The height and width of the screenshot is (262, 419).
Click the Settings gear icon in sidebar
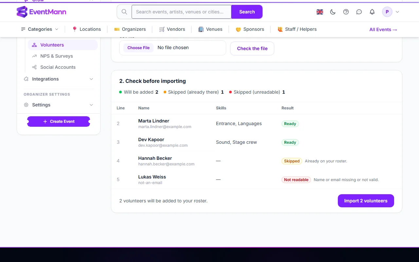tap(26, 105)
